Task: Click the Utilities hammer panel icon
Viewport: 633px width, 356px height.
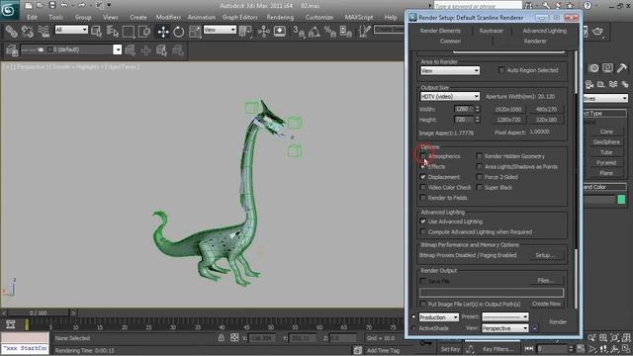Action: point(622,68)
